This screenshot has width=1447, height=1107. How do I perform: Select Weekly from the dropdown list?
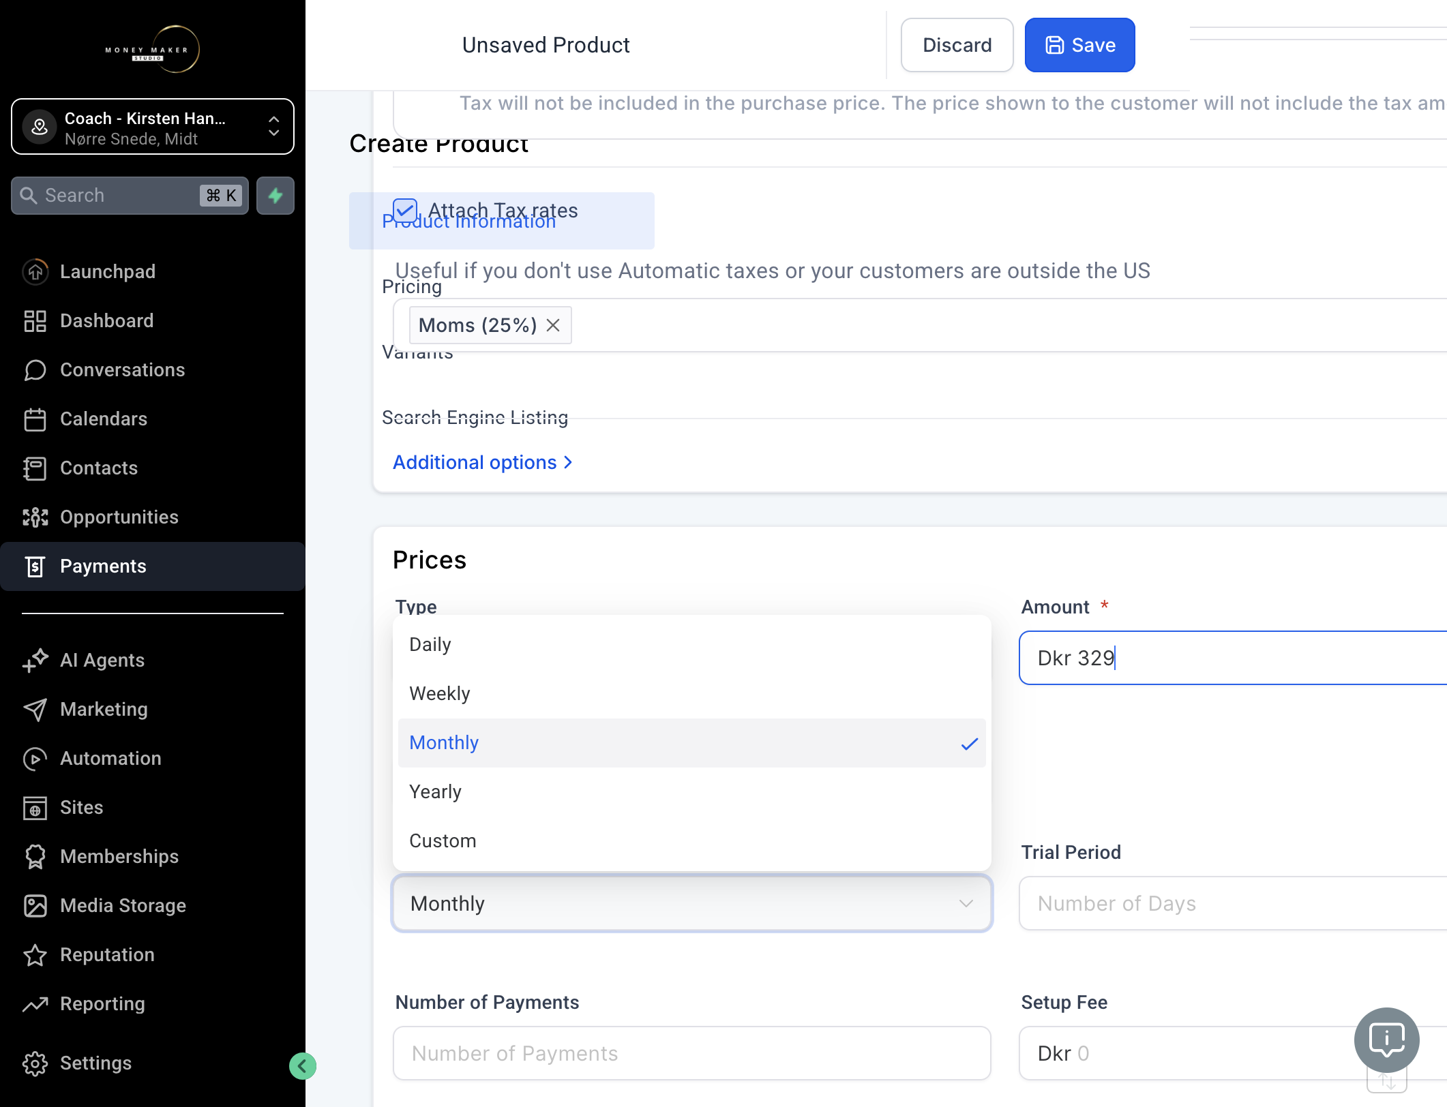pyautogui.click(x=692, y=693)
